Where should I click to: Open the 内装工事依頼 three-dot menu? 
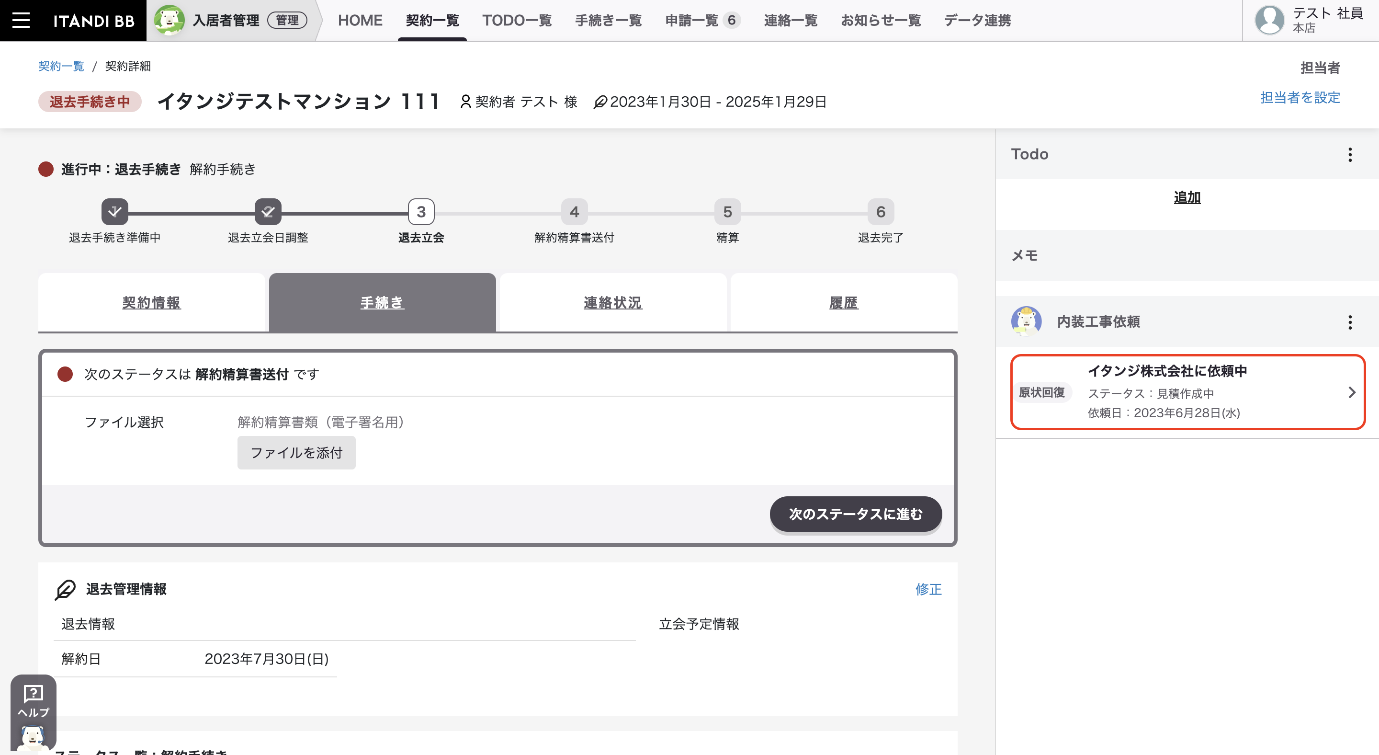(x=1350, y=322)
